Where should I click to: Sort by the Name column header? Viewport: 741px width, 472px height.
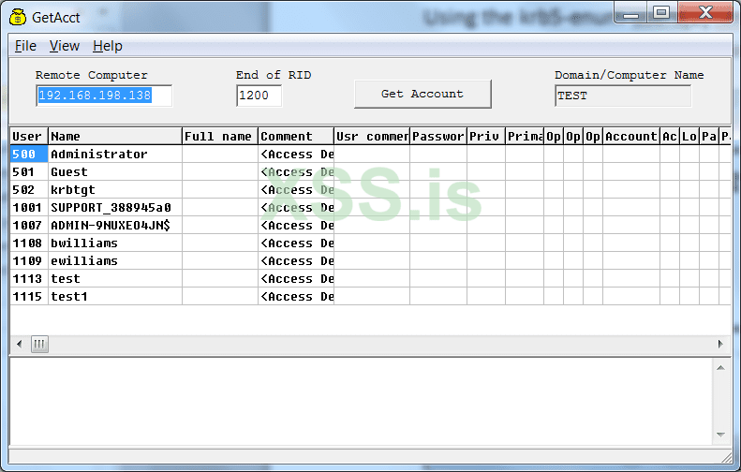115,136
